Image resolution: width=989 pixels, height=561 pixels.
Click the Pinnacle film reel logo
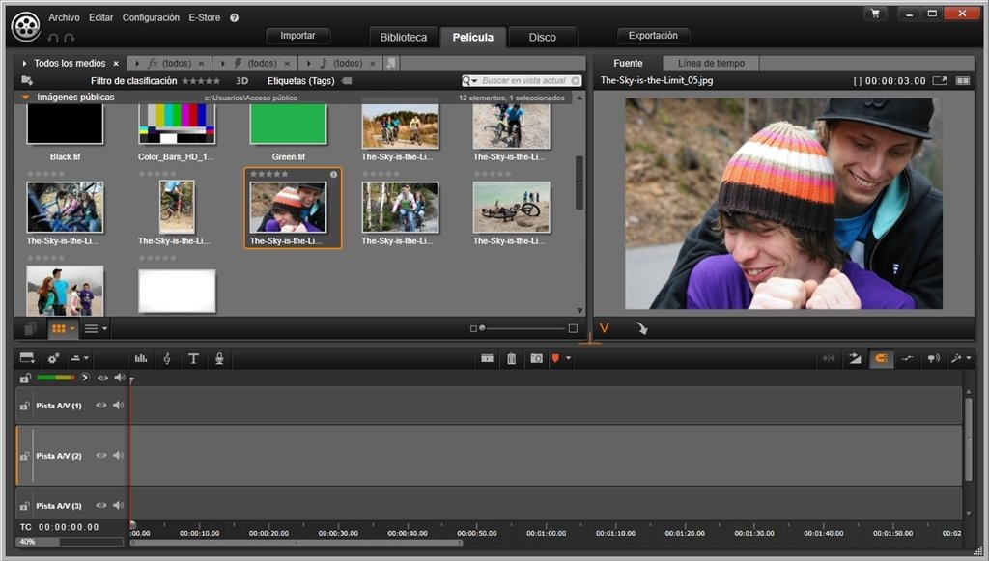pyautogui.click(x=26, y=26)
